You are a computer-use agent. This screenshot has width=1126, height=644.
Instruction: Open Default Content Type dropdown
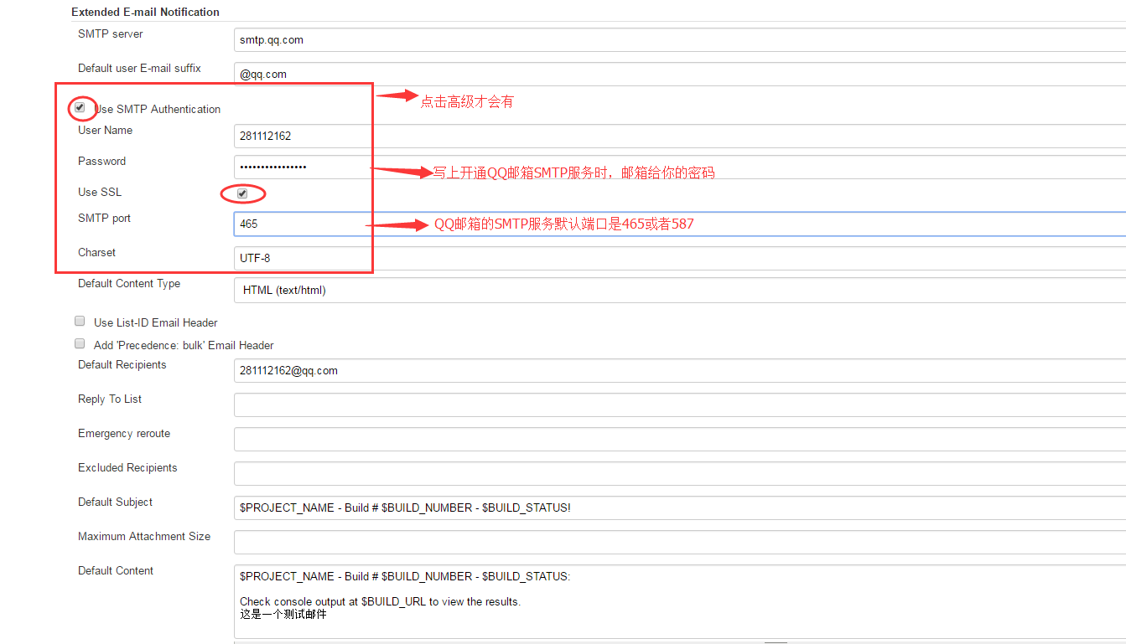coord(679,291)
